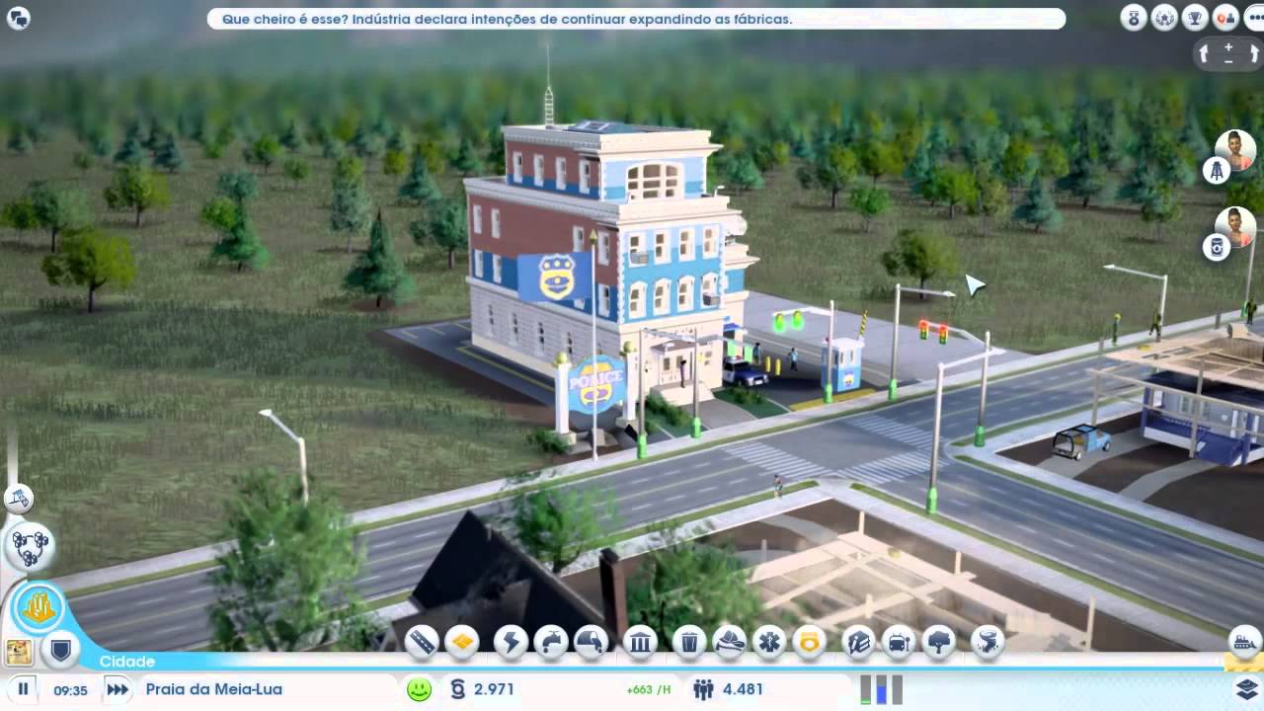Open the Government buildings menu
The image size is (1264, 711).
click(x=641, y=642)
